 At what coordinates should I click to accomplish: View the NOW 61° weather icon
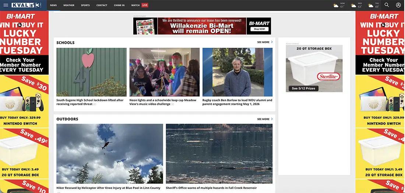click(x=336, y=6)
